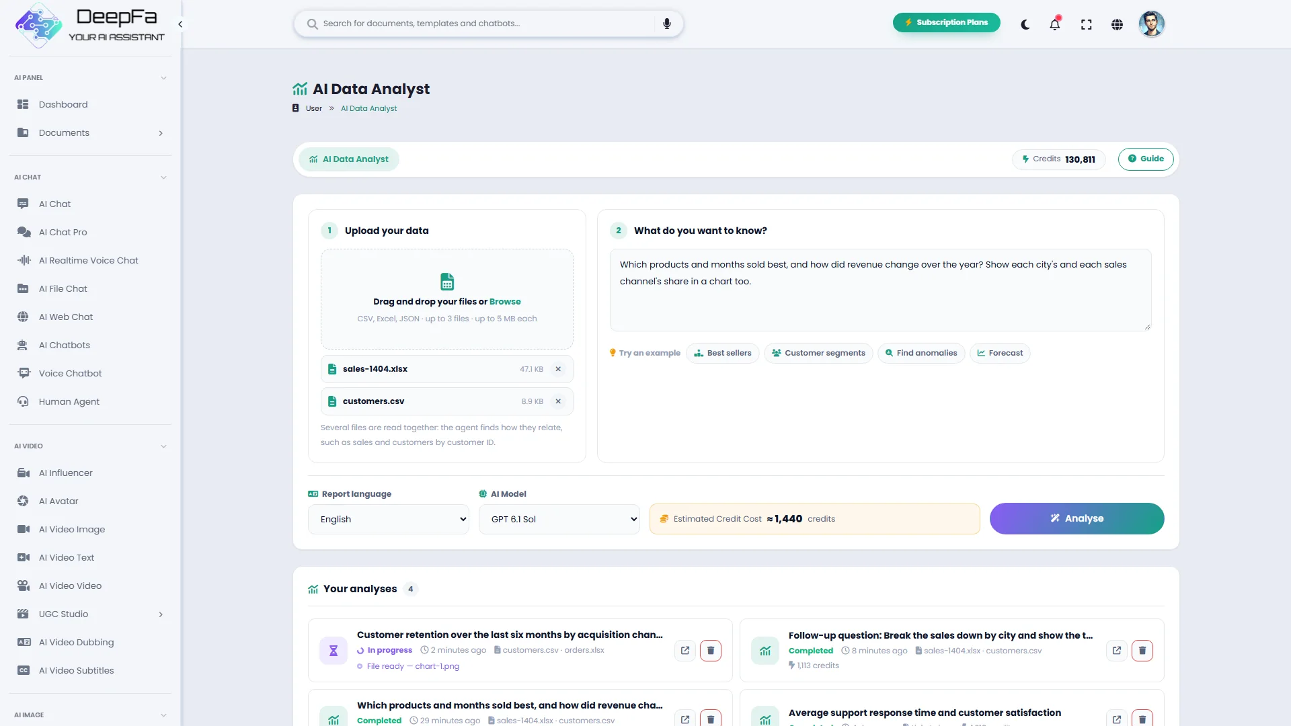Open notifications bell
Screen dimensions: 1291x726
pos(1054,24)
